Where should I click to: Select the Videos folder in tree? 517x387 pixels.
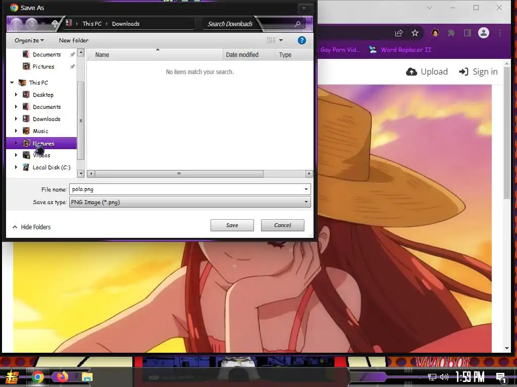pyautogui.click(x=41, y=155)
